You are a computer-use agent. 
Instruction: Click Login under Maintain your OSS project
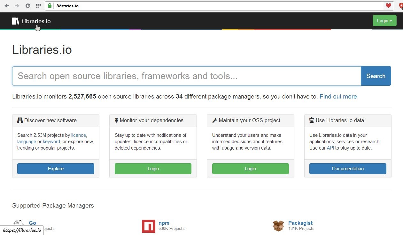pos(250,169)
